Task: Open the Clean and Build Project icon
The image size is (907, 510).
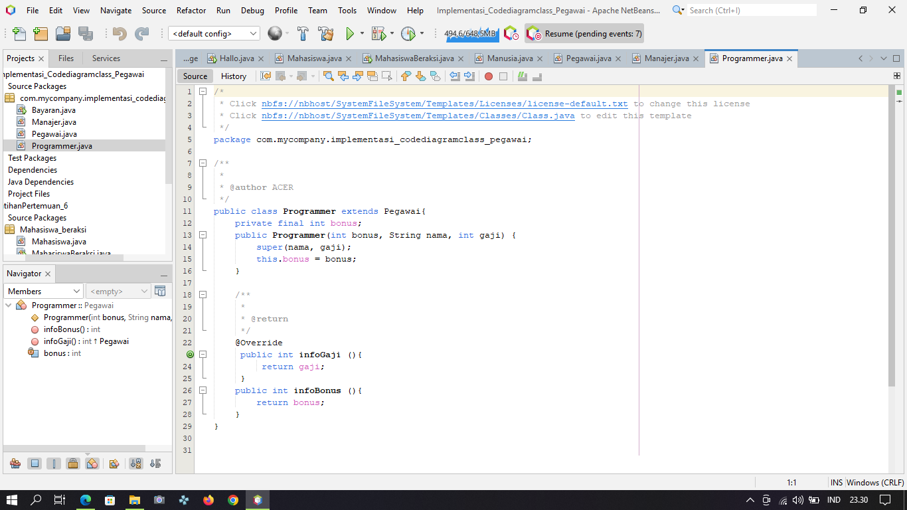Action: tap(325, 33)
